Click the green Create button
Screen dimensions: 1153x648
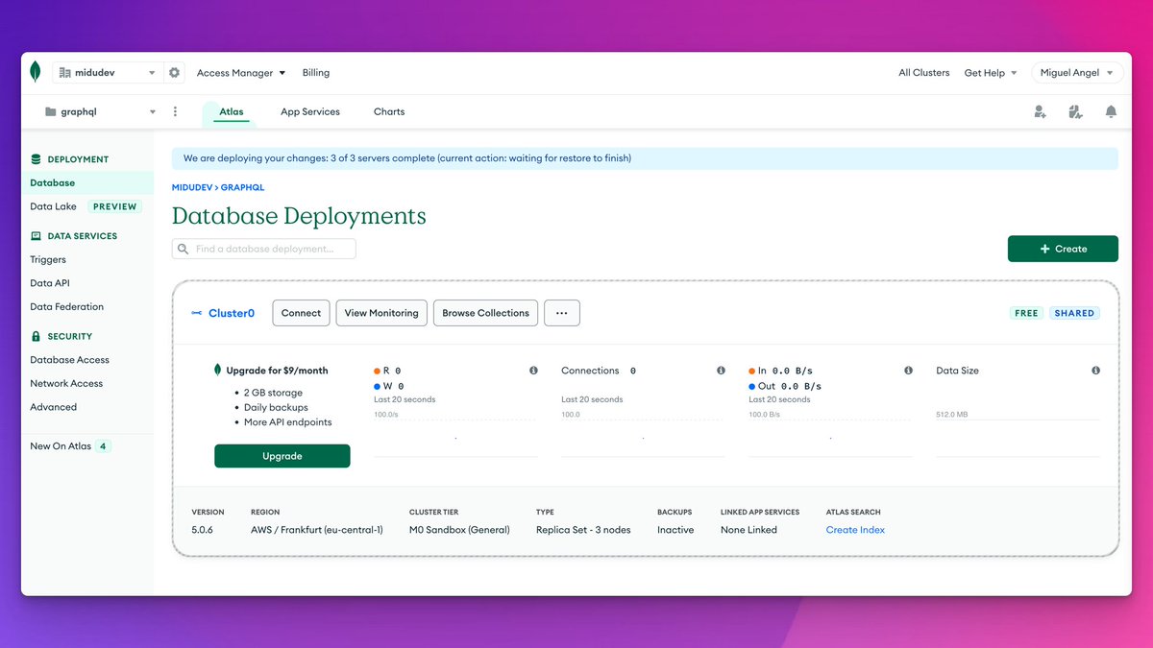click(x=1063, y=249)
